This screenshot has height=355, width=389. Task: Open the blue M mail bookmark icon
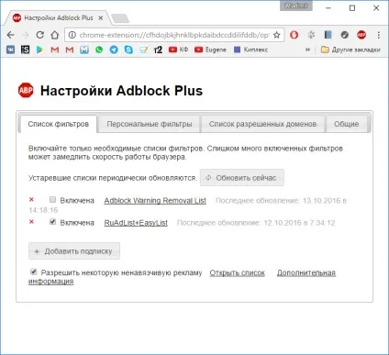(x=84, y=50)
